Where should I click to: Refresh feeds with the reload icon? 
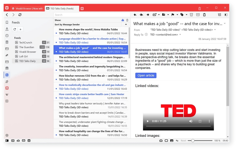click(x=15, y=29)
